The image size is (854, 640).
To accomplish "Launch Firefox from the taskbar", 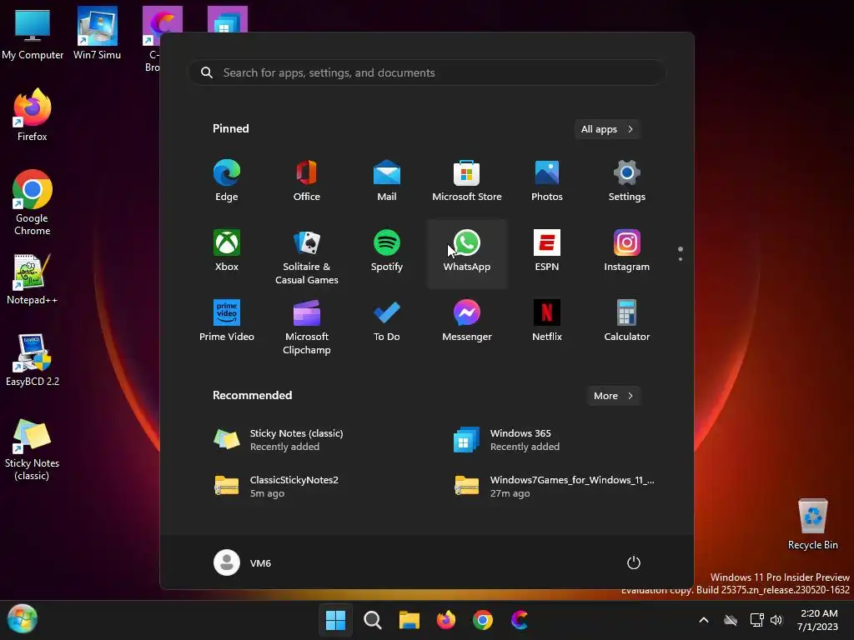I will pos(446,620).
